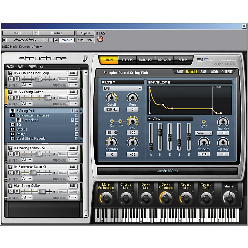Adjust 03 Moving Synth Pad volume fader
248x248 pixels.
click(39, 154)
